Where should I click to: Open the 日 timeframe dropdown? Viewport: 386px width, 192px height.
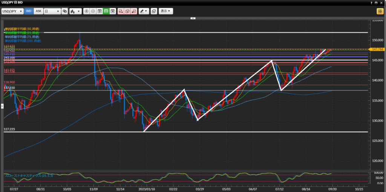[52, 11]
